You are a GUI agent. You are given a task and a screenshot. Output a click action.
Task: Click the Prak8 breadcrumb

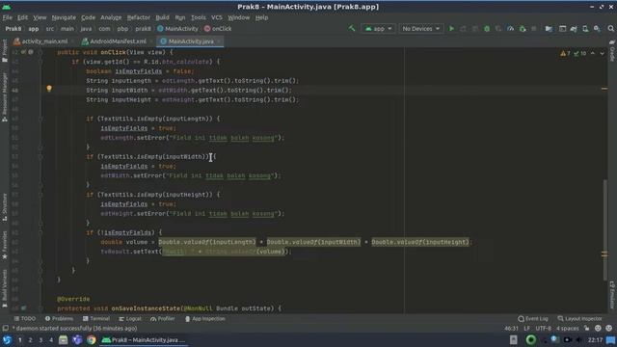click(13, 29)
